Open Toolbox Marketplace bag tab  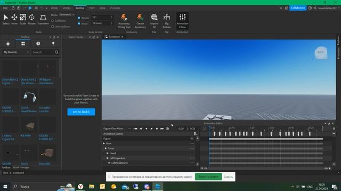tap(8, 44)
